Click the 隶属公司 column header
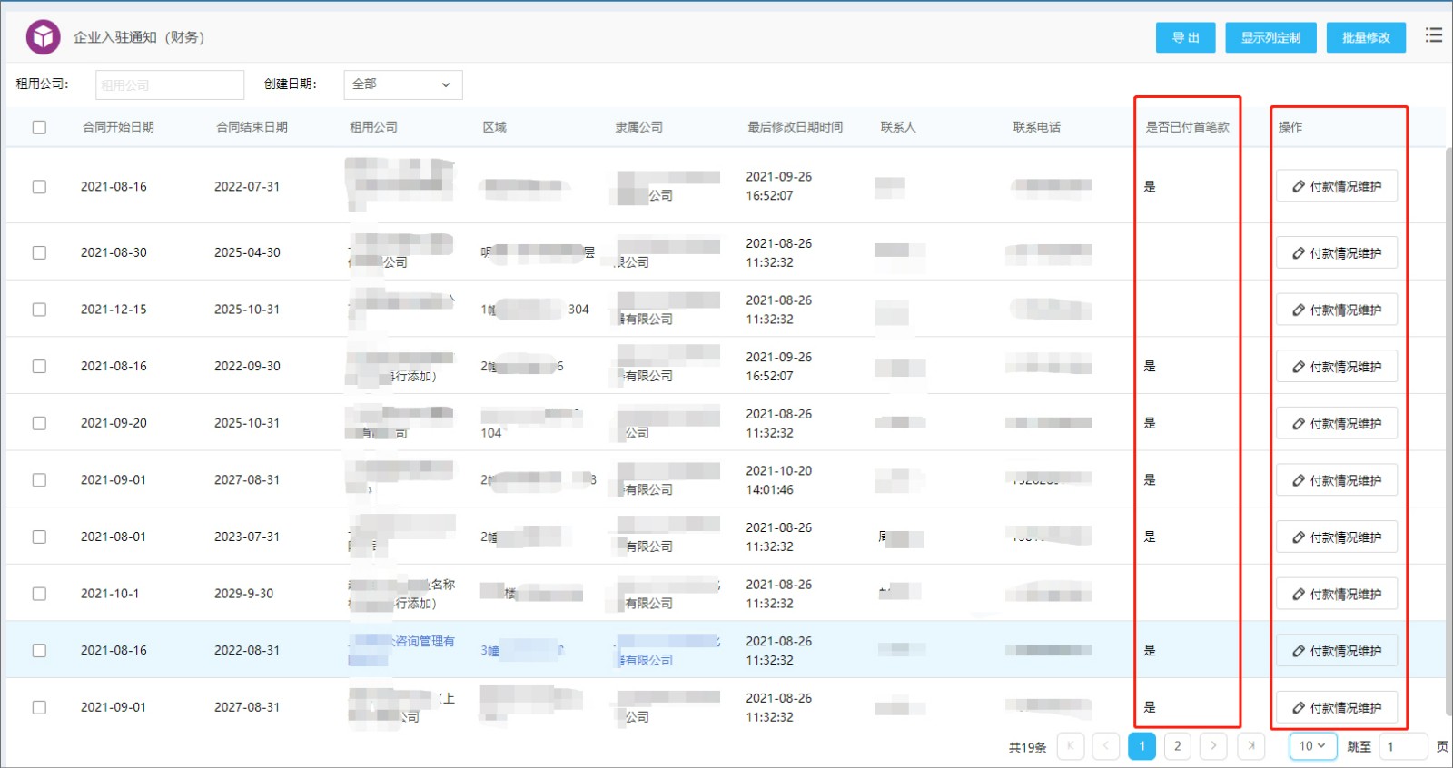Screen dimensions: 1453x768 pos(638,127)
